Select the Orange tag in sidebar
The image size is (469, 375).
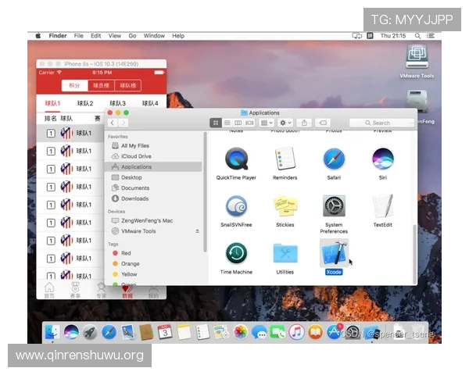coord(153,264)
